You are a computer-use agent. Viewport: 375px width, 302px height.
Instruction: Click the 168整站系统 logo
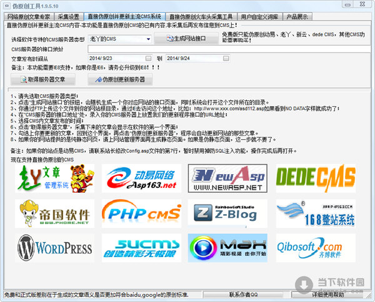[316, 213]
